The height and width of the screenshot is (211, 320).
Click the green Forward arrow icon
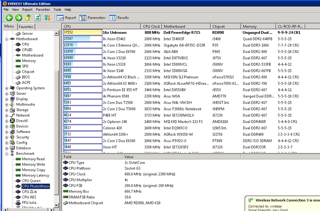19,18
